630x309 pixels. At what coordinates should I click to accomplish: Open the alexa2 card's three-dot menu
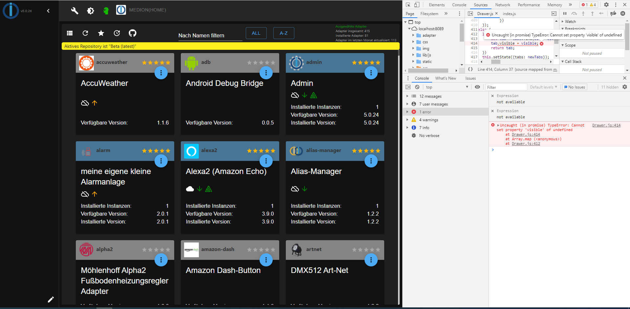coord(266,161)
